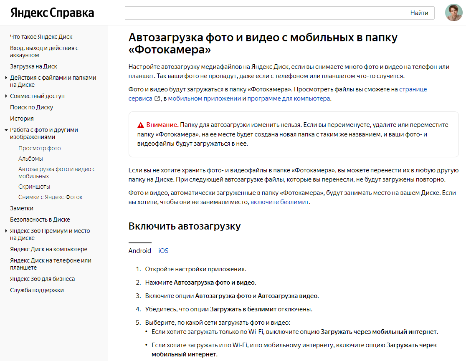Viewport: 466px width, 361px height.
Task: Go to 'Загрузка на Диск'
Action: 33,66
